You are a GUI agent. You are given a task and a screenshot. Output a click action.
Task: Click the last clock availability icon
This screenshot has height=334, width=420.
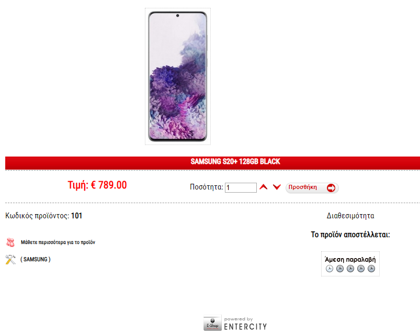371,269
